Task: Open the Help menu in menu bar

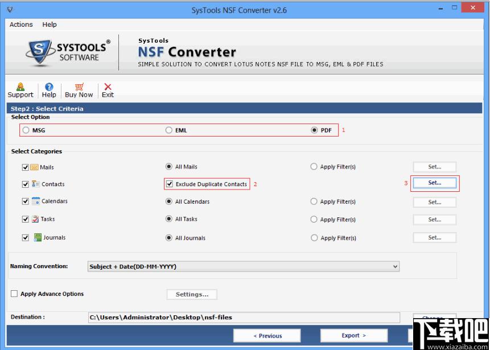Action: (x=50, y=24)
